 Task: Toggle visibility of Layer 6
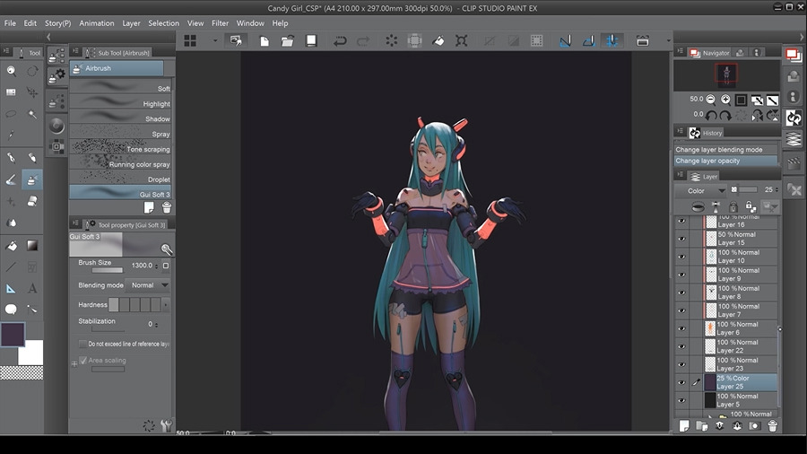(681, 328)
